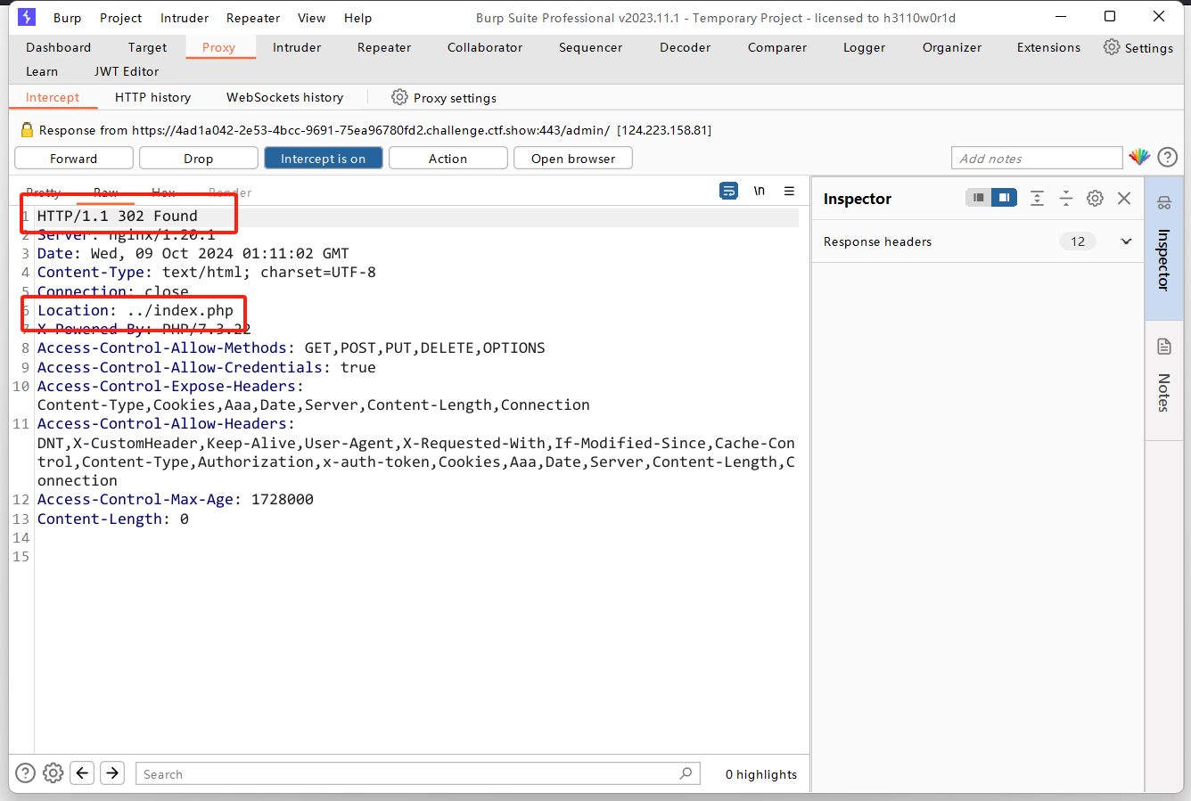This screenshot has height=801, width=1191.
Task: Click the multicolor highlight color picker icon
Action: [1139, 158]
